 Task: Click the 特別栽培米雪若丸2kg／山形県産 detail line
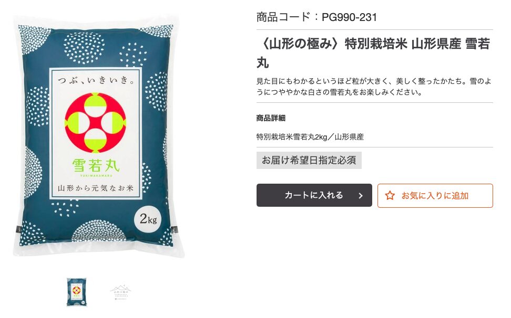coord(310,137)
